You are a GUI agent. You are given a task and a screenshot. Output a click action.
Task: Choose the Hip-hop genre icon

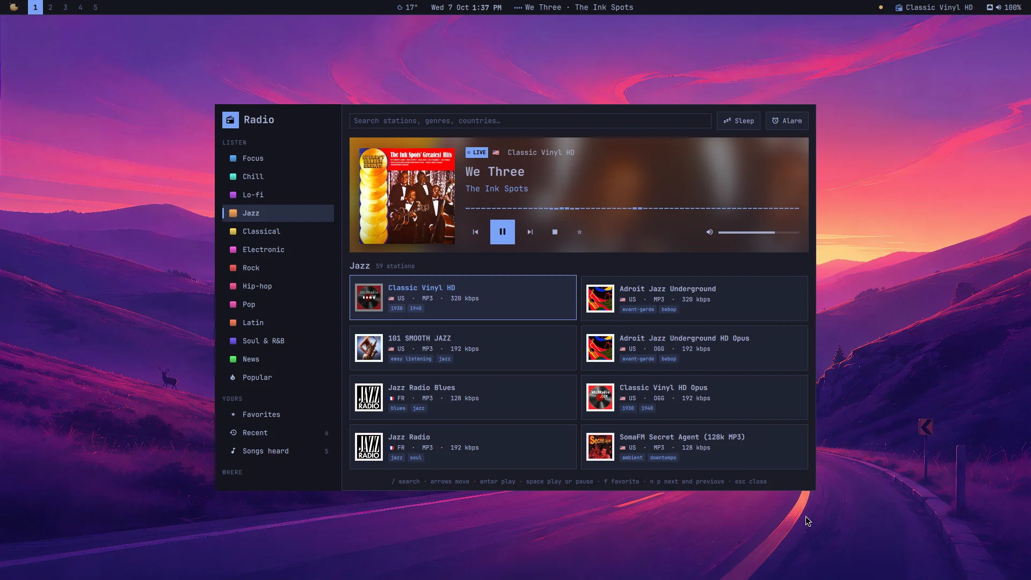[x=233, y=286]
